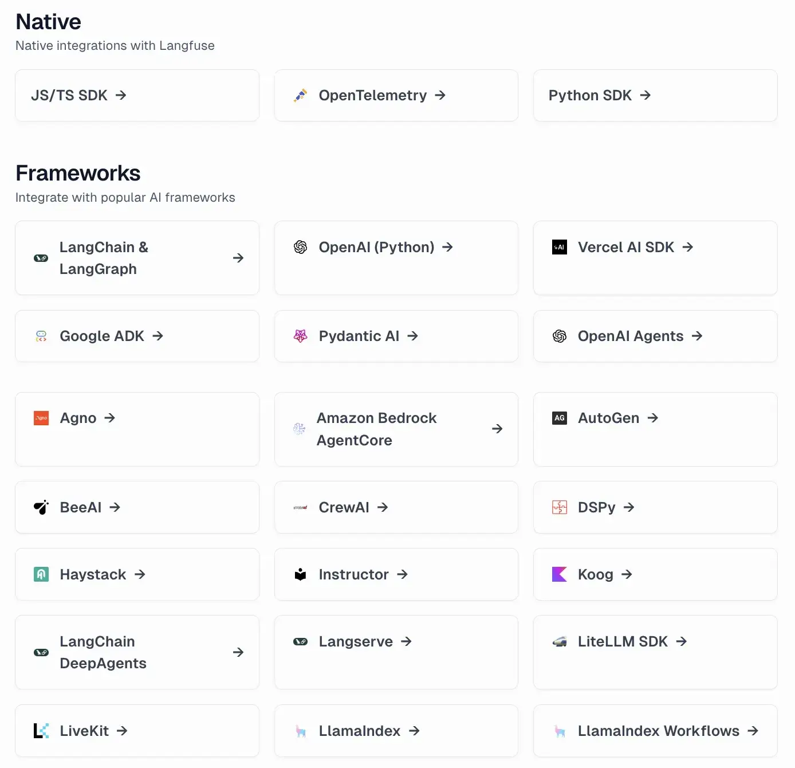
Task: Go to OpenAI (Python) integration
Action: point(376,248)
